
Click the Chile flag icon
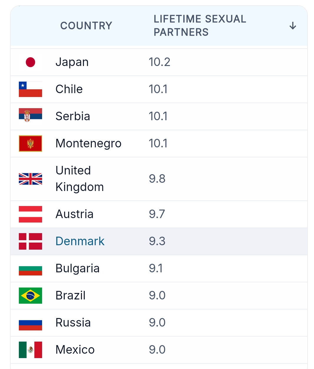coord(30,89)
